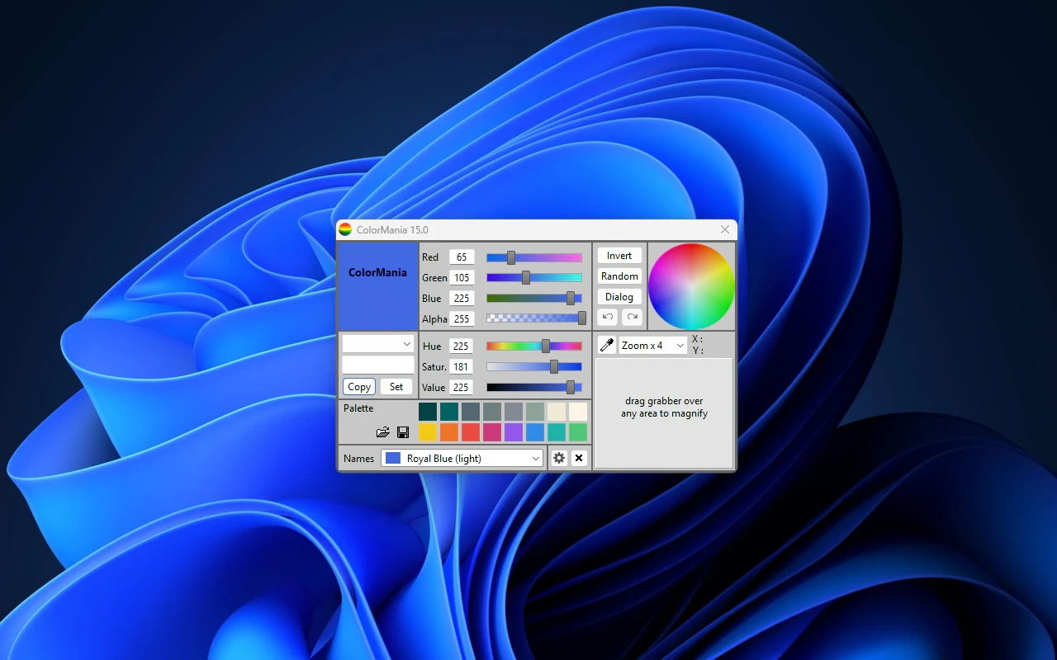Select the Green value field showing 105
This screenshot has height=660, width=1057.
(462, 278)
